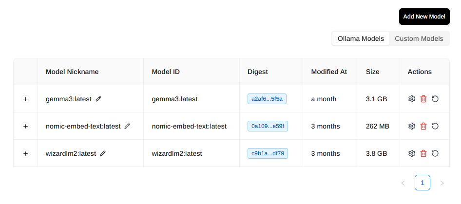Click the Add New Model button

click(x=424, y=17)
